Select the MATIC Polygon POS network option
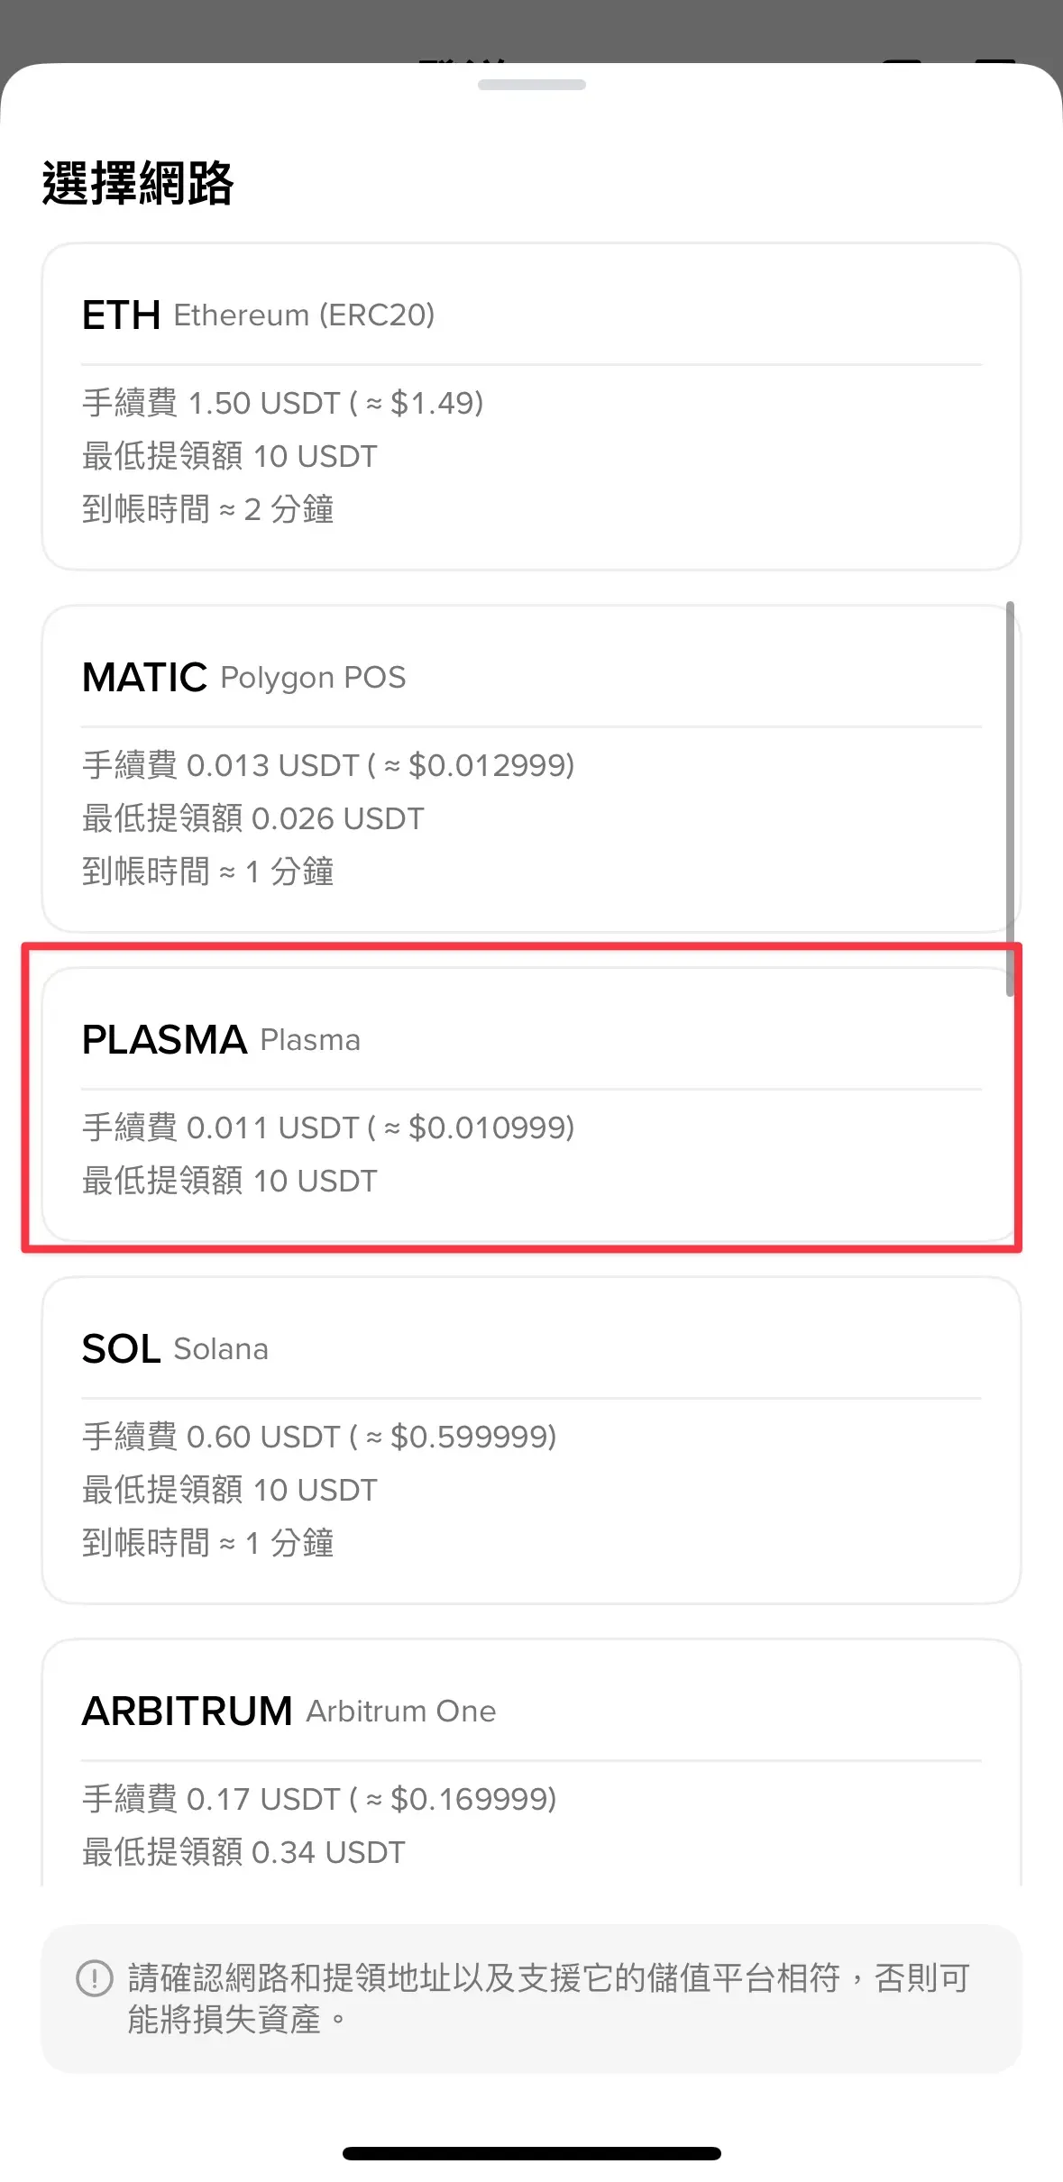Image resolution: width=1063 pixels, height=2182 pixels. [531, 766]
